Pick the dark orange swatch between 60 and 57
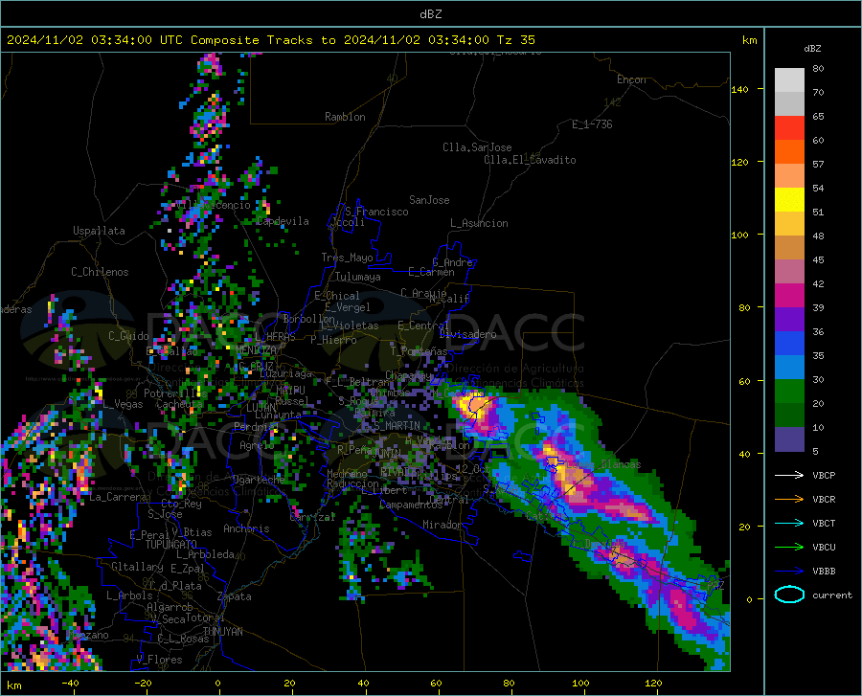Image resolution: width=862 pixels, height=696 pixels. pos(789,152)
